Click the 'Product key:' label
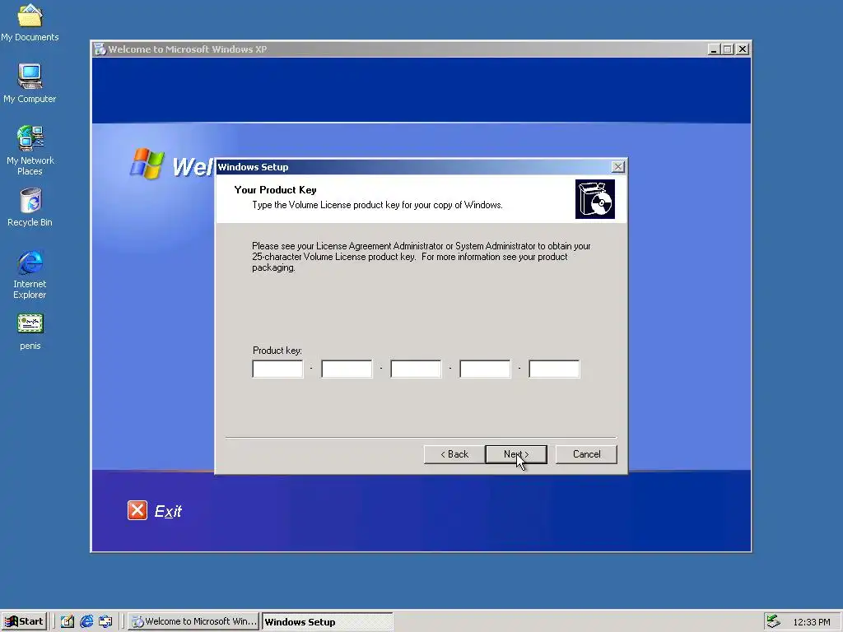 tap(277, 351)
